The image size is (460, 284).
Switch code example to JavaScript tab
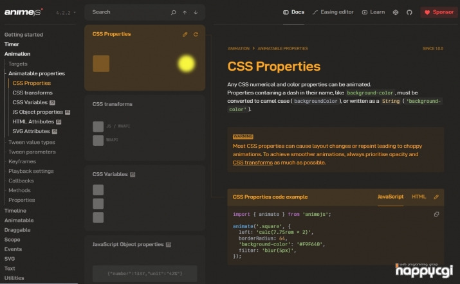391,197
